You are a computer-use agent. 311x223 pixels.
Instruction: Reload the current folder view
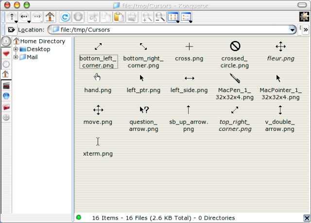(x=65, y=17)
